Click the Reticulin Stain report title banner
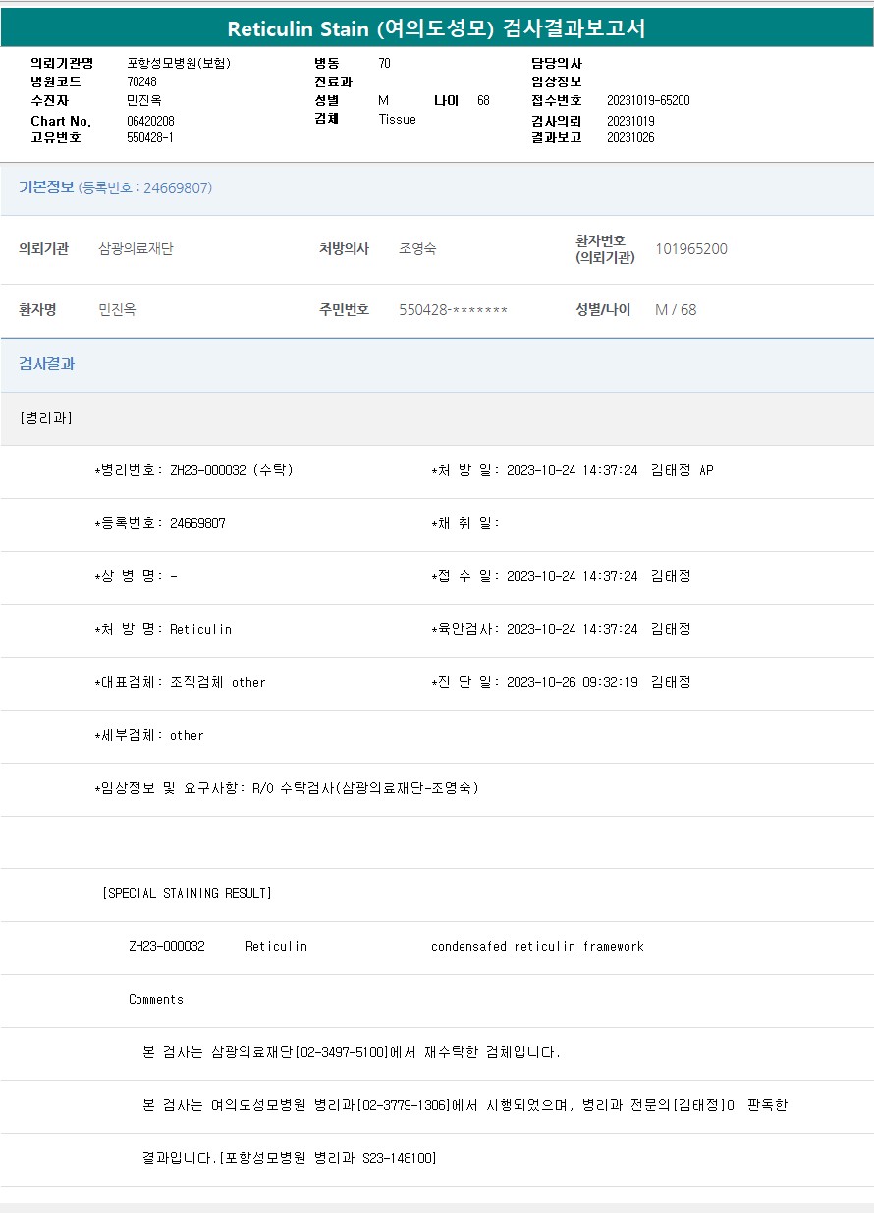 pos(436,28)
